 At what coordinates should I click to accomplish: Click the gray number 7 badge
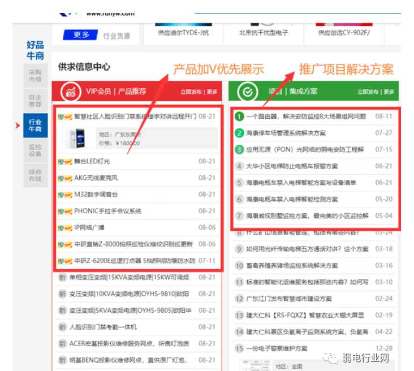[x=239, y=216]
